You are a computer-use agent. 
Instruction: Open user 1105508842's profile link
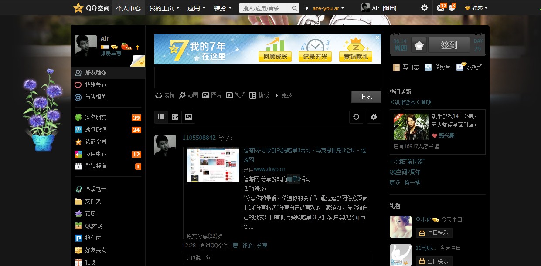point(199,138)
